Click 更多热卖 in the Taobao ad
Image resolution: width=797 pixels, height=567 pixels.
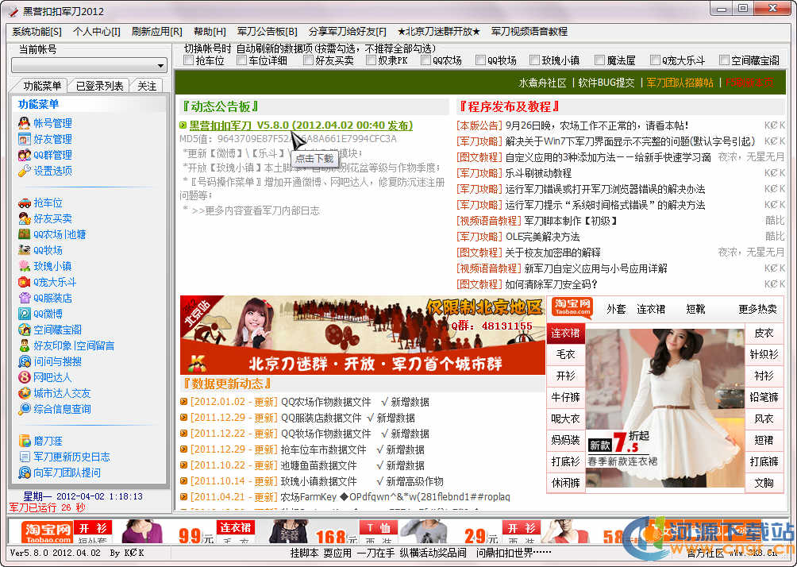point(757,309)
